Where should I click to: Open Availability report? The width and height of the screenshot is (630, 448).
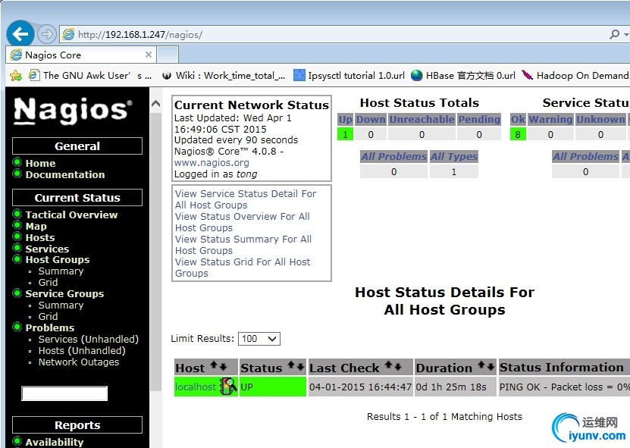coord(55,442)
